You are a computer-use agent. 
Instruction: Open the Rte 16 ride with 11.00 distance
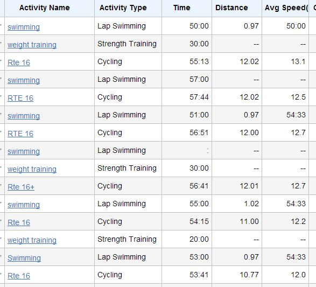(19, 222)
